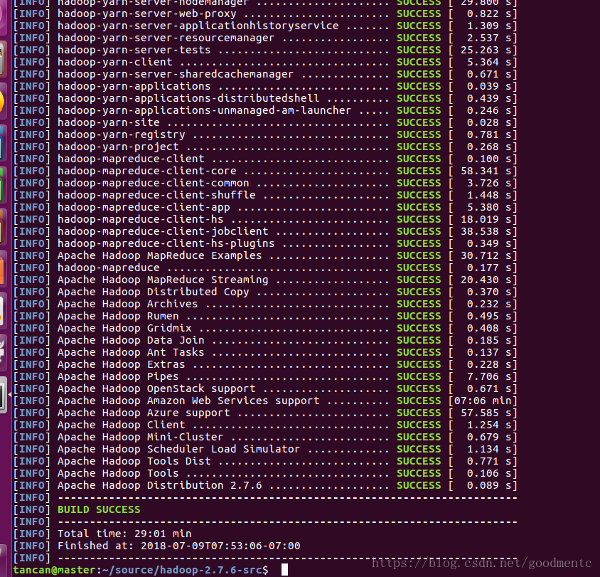Click Apache Hadoop Distribution 2.7.6 line
Viewport: 600px width, 577px height.
(264, 486)
